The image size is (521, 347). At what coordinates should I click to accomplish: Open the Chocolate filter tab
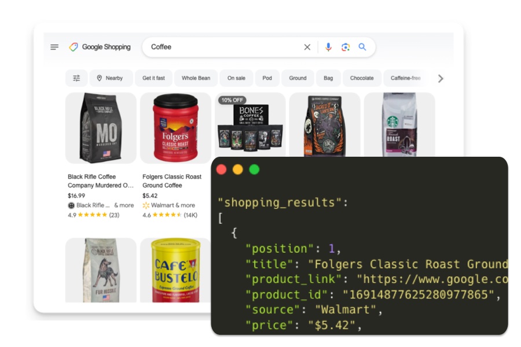tap(362, 77)
